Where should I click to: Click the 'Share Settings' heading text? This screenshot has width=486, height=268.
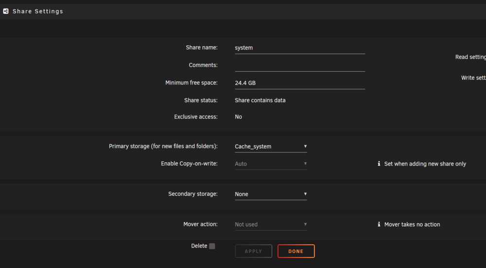click(38, 12)
